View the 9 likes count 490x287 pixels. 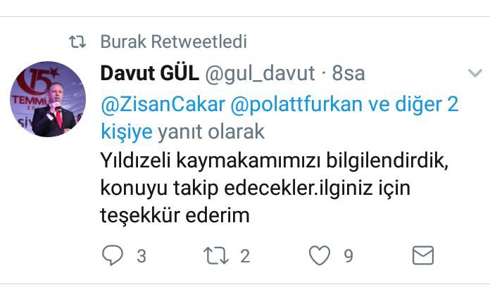(x=348, y=256)
